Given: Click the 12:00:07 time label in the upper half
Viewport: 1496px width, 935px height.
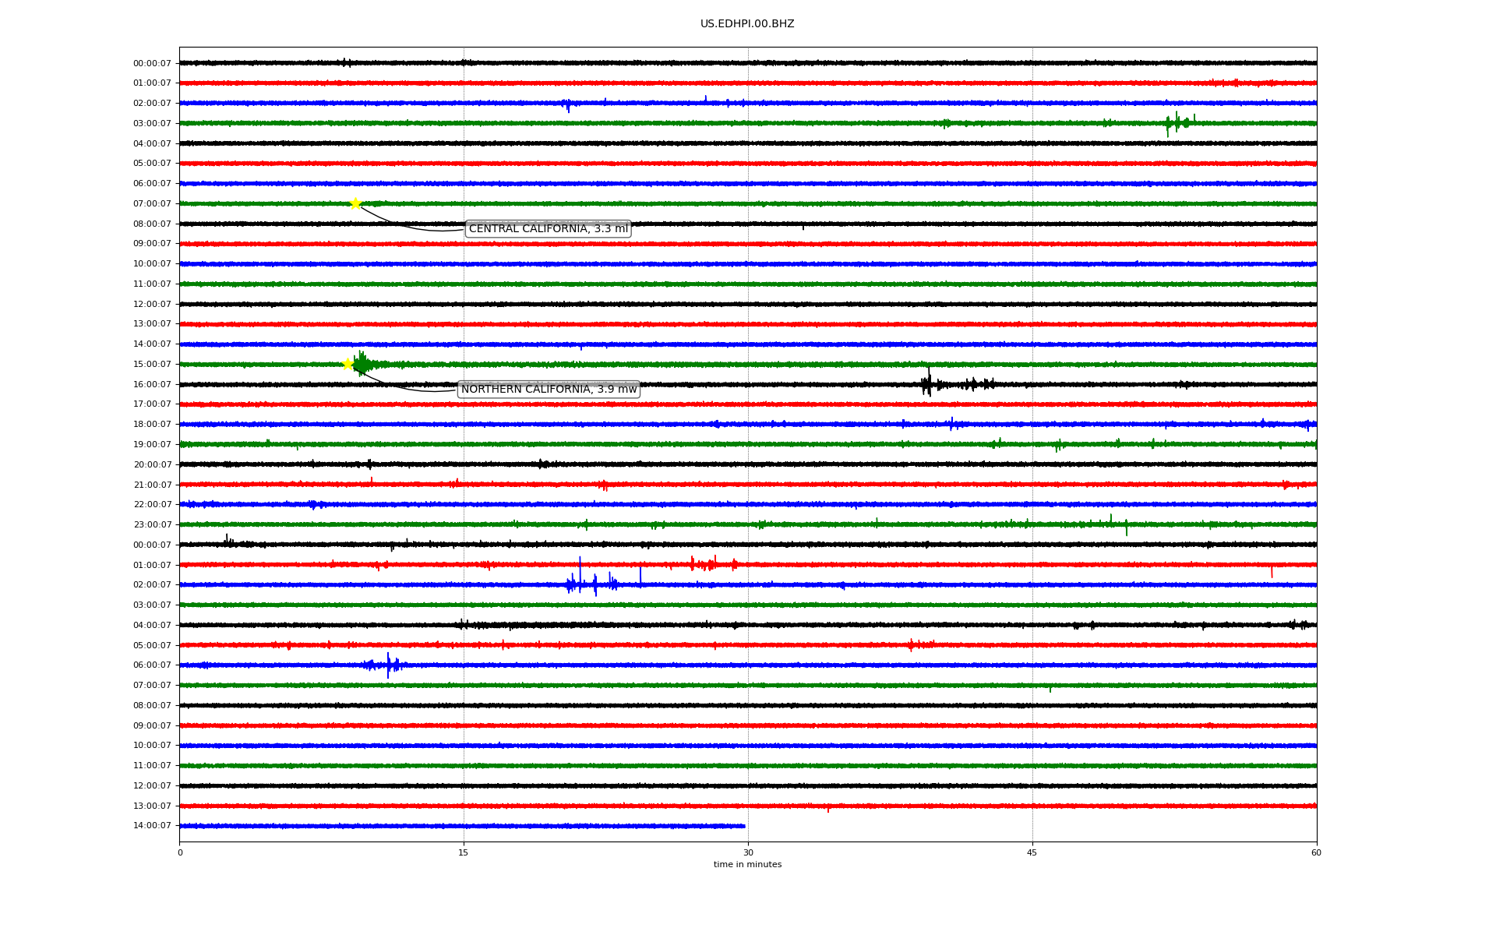Looking at the screenshot, I should pyautogui.click(x=152, y=305).
